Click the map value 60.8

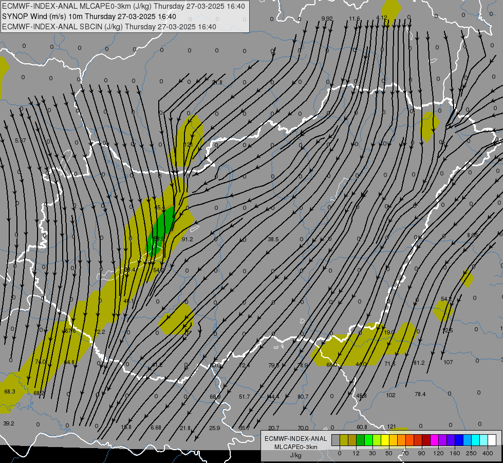(x=362, y=427)
